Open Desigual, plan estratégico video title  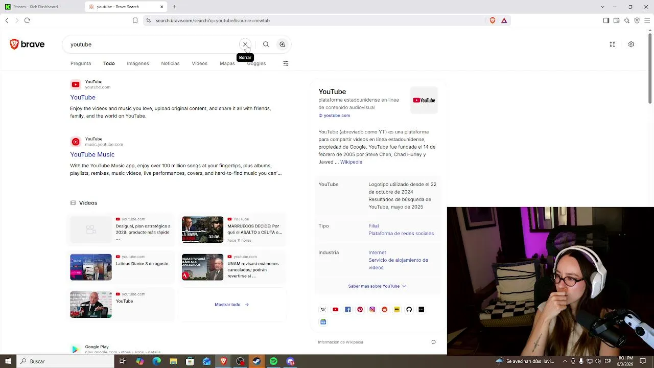[143, 232]
